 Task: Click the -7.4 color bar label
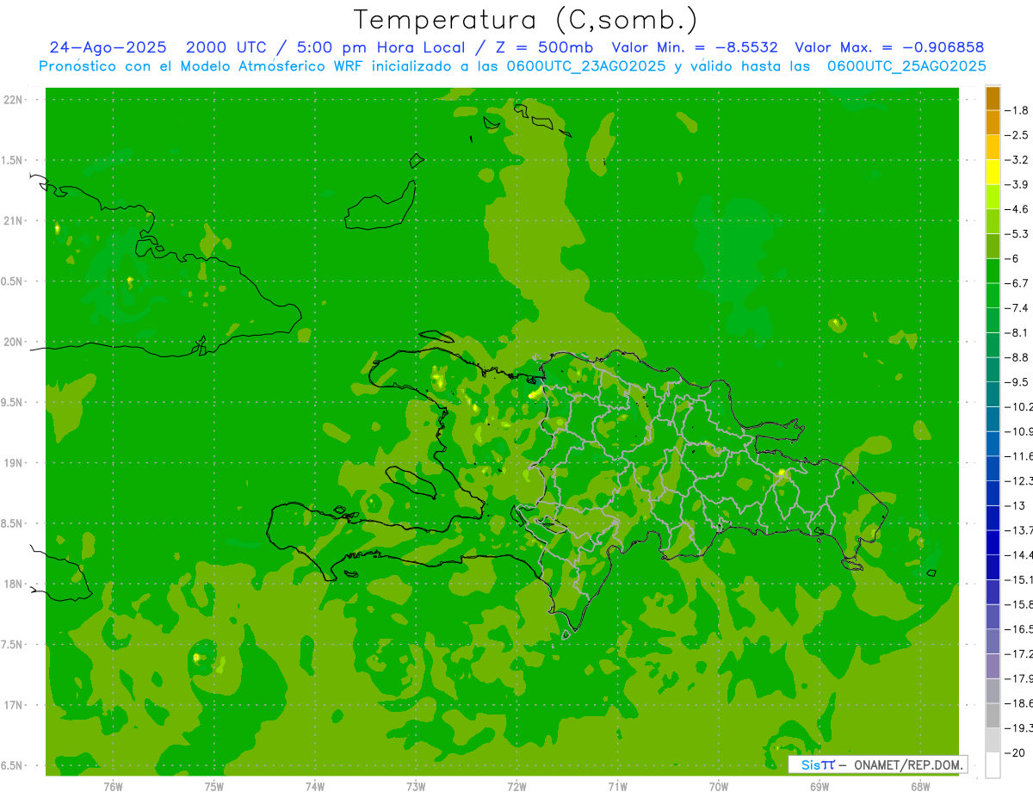click(x=1017, y=308)
